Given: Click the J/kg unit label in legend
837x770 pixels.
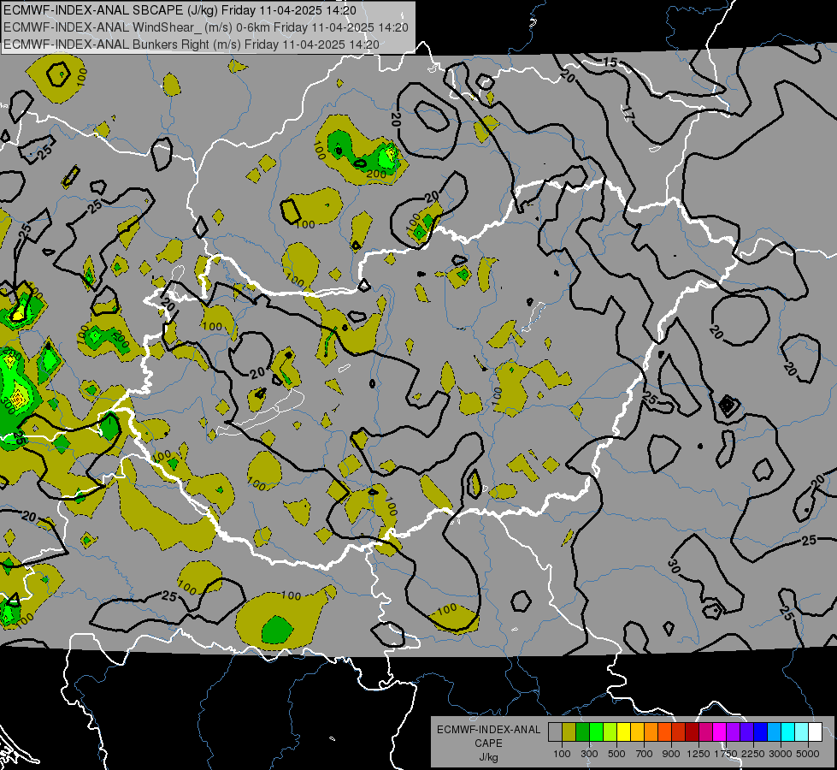Looking at the screenshot, I should 488,757.
